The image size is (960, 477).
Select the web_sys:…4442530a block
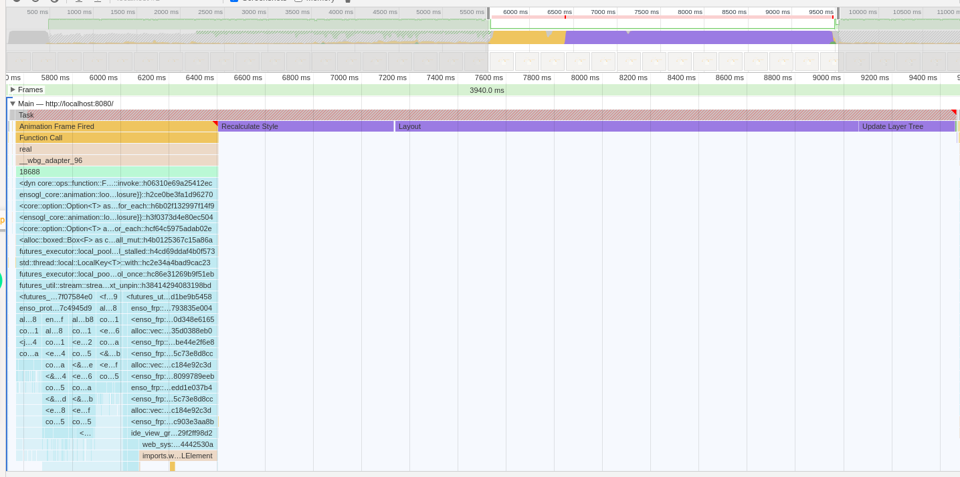178,444
